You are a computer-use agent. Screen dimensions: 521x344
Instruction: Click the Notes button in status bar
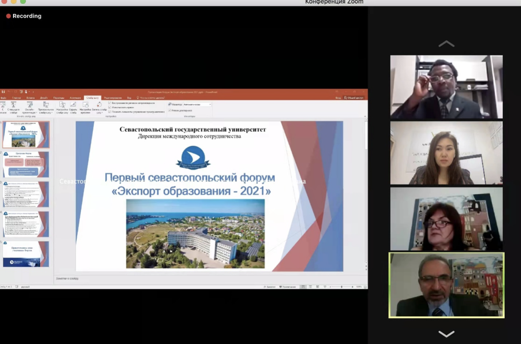pyautogui.click(x=269, y=287)
